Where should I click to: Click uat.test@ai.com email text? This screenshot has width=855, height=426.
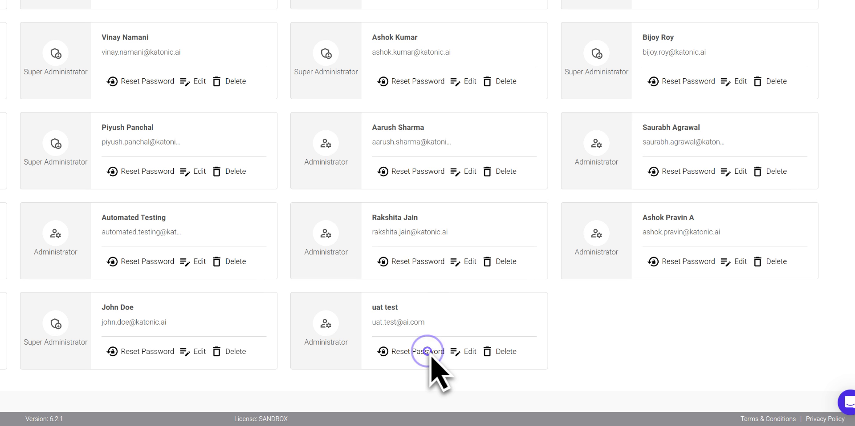[x=398, y=322]
